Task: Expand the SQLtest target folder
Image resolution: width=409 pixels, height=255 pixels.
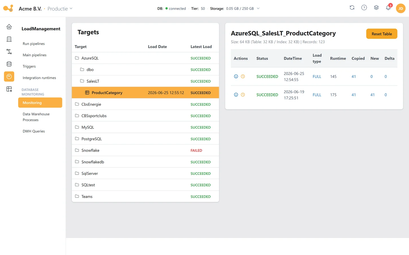Action: click(x=145, y=185)
